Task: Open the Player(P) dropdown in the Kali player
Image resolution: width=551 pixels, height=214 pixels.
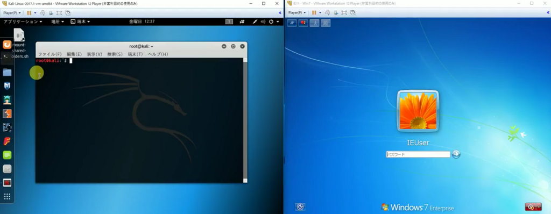Action: (x=12, y=13)
